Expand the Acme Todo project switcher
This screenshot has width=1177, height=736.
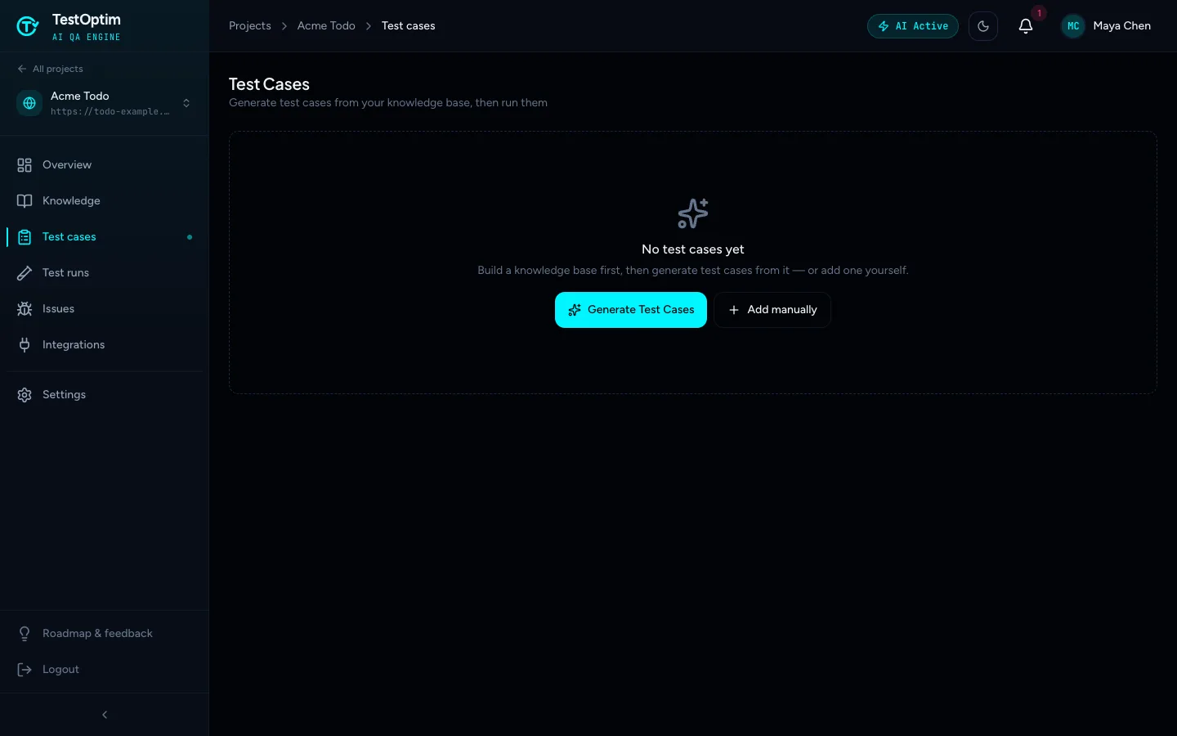(x=105, y=103)
